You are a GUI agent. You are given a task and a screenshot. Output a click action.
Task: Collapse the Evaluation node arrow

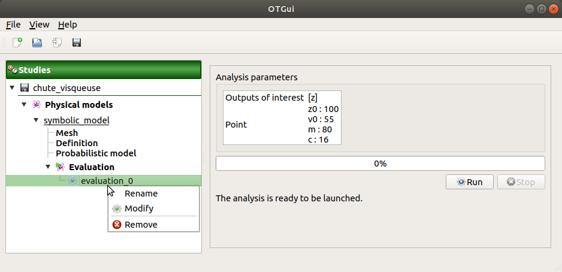(x=48, y=167)
